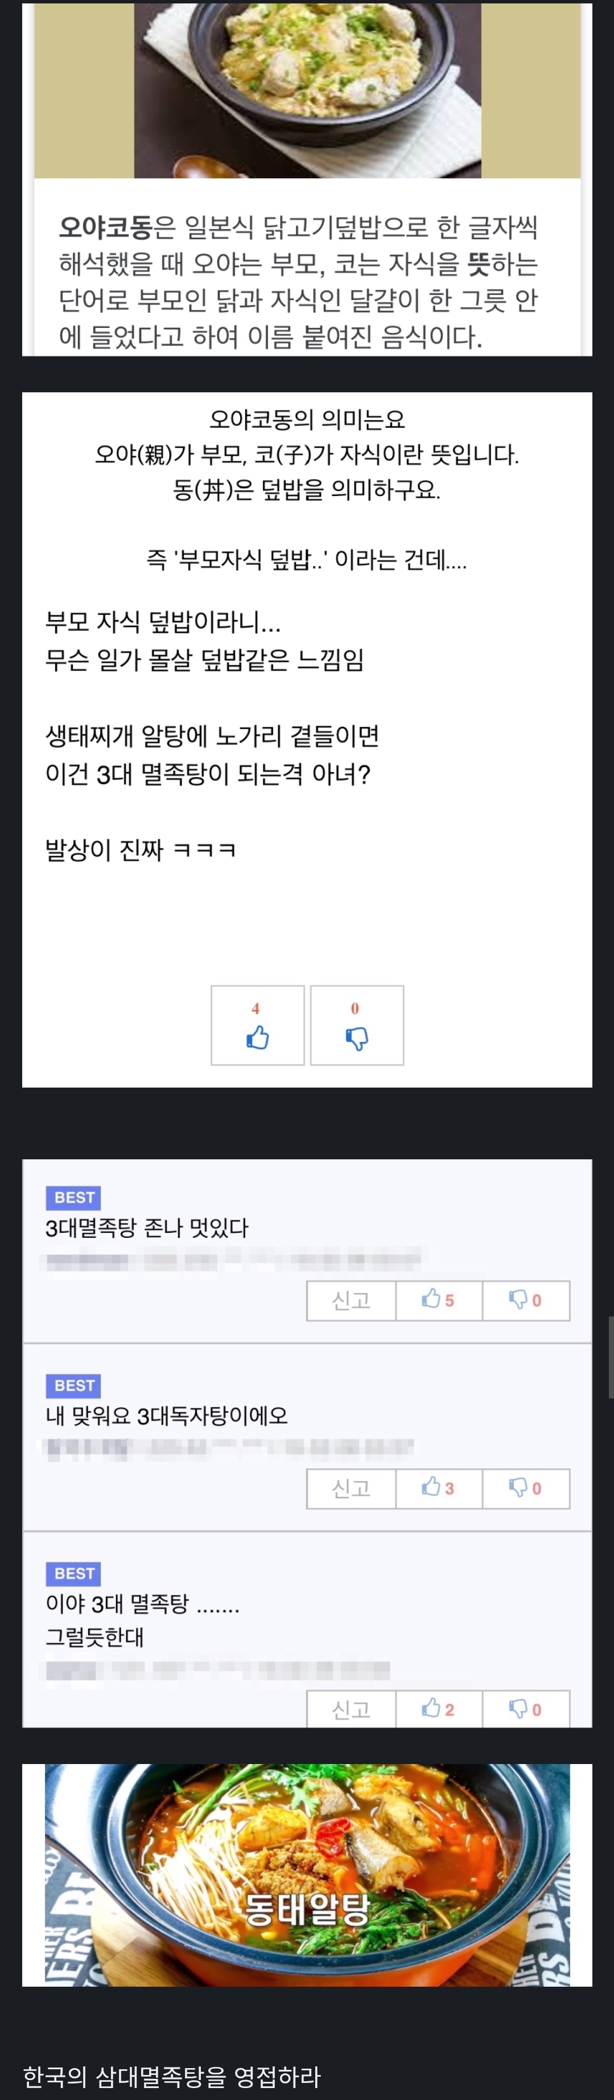Click the bold 오야코동 keyword
This screenshot has width=614, height=2100.
(105, 227)
